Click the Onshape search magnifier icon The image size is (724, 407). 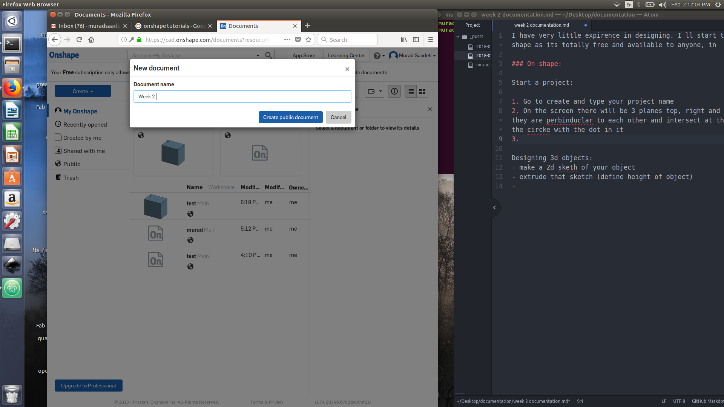pyautogui.click(x=268, y=55)
